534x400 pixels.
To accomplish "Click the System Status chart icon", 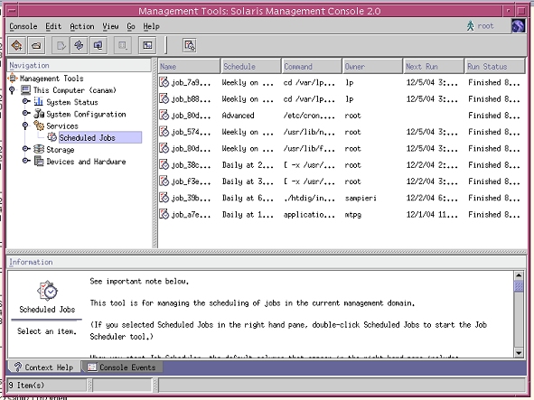I will click(x=39, y=102).
